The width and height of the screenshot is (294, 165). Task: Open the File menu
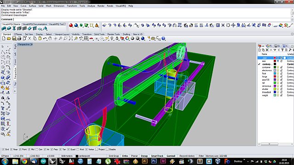3,6
